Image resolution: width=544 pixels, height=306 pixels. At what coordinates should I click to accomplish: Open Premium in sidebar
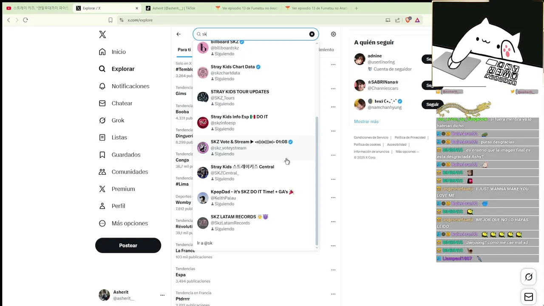[x=117, y=189]
